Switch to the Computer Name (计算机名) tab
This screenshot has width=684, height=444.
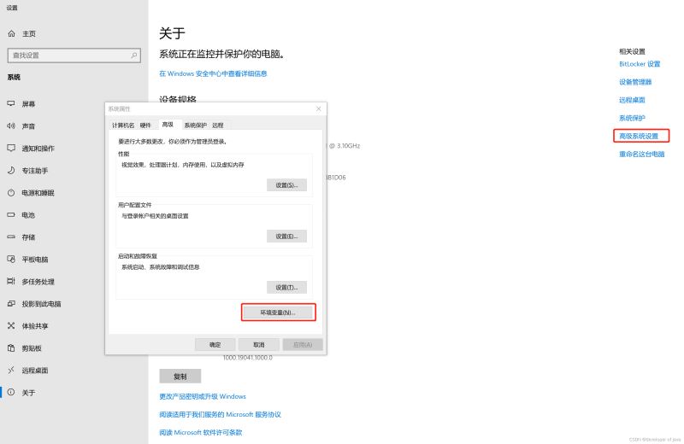click(123, 125)
